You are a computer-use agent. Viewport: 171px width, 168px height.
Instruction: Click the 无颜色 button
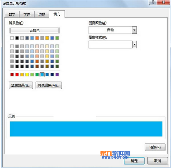click(34, 30)
